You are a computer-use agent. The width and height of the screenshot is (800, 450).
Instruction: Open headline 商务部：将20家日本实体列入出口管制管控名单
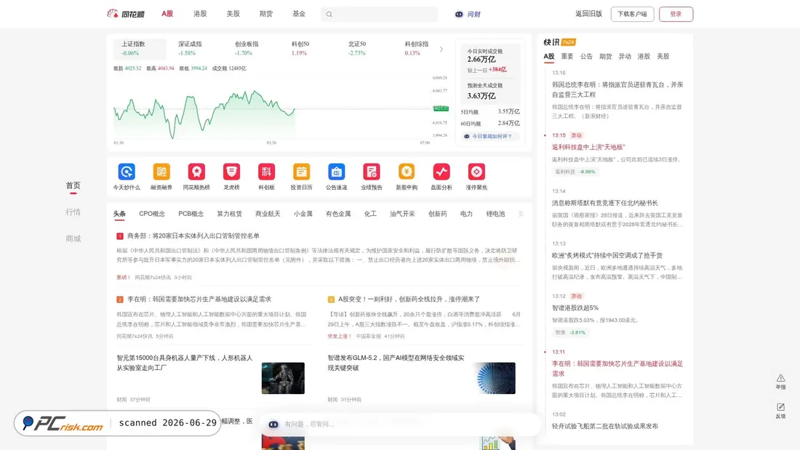pos(193,236)
